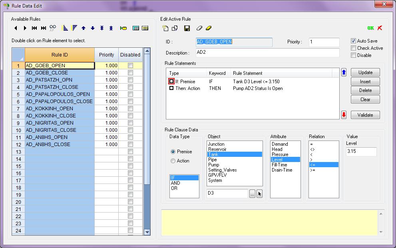Select the AD_PAPALOPOULOS_CLOSE rule row
Image resolution: width=396 pixels, height=248 pixels.
[60, 102]
